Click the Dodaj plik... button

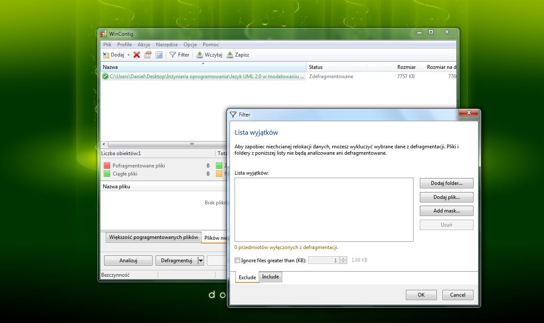446,197
